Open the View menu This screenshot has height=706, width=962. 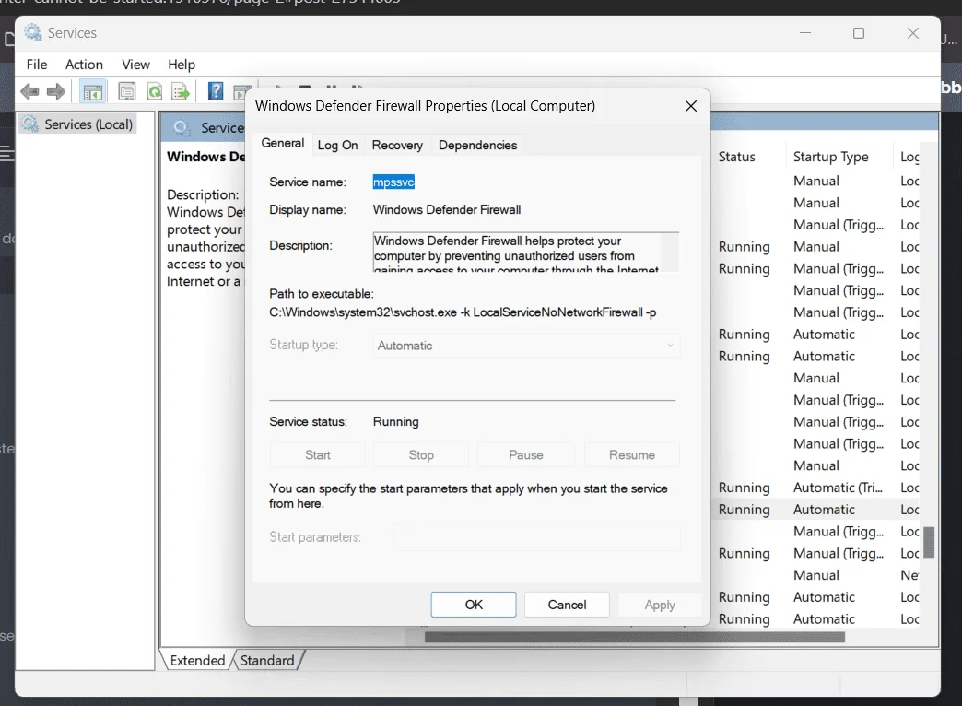(135, 65)
